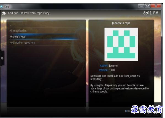Click the Author: Joname text
This screenshot has height=118, width=165.
pos(109,66)
